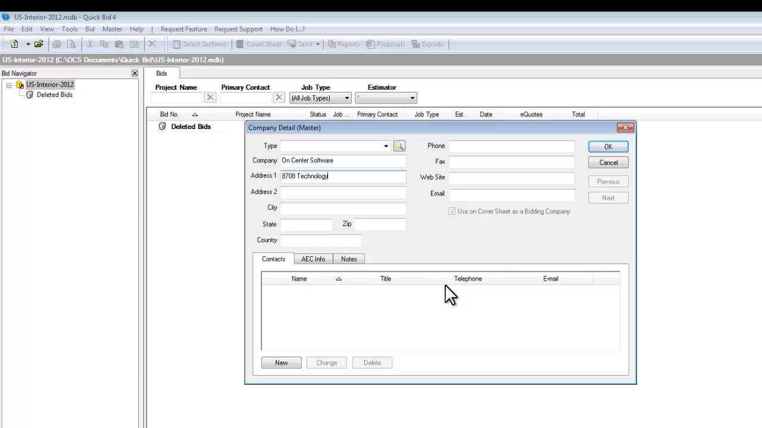Clear the Primary Contact filter with X
Screen dimensions: 762x428
[279, 98]
